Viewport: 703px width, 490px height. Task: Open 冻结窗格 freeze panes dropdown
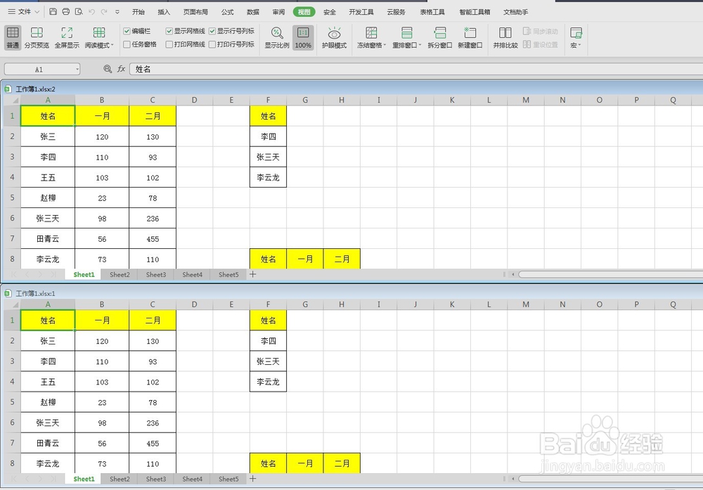tap(371, 37)
